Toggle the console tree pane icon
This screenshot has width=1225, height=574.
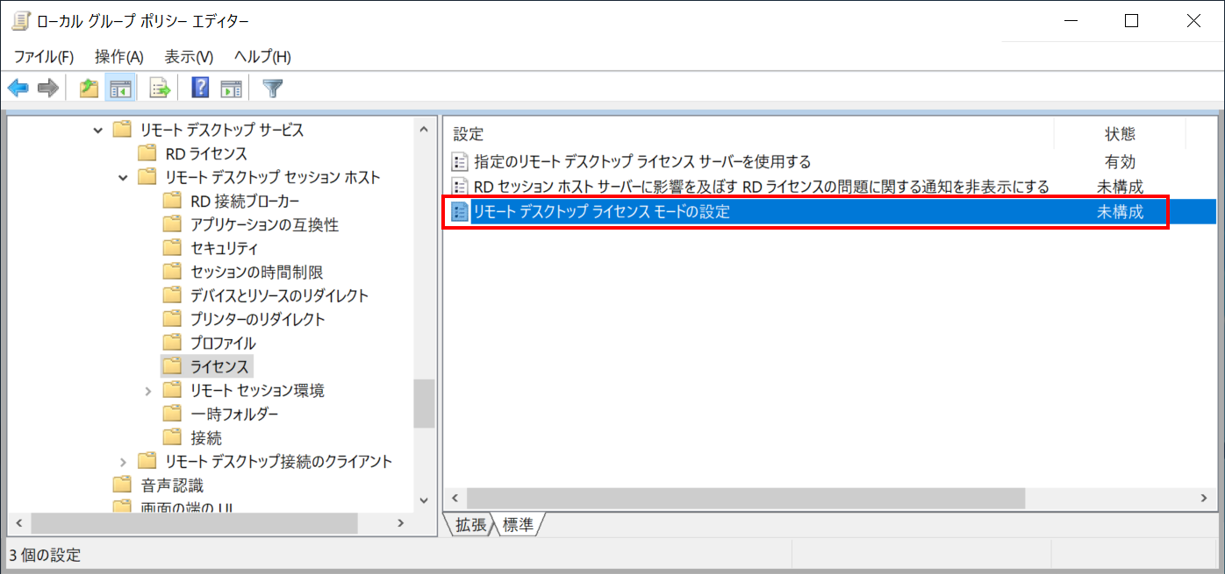tap(120, 86)
